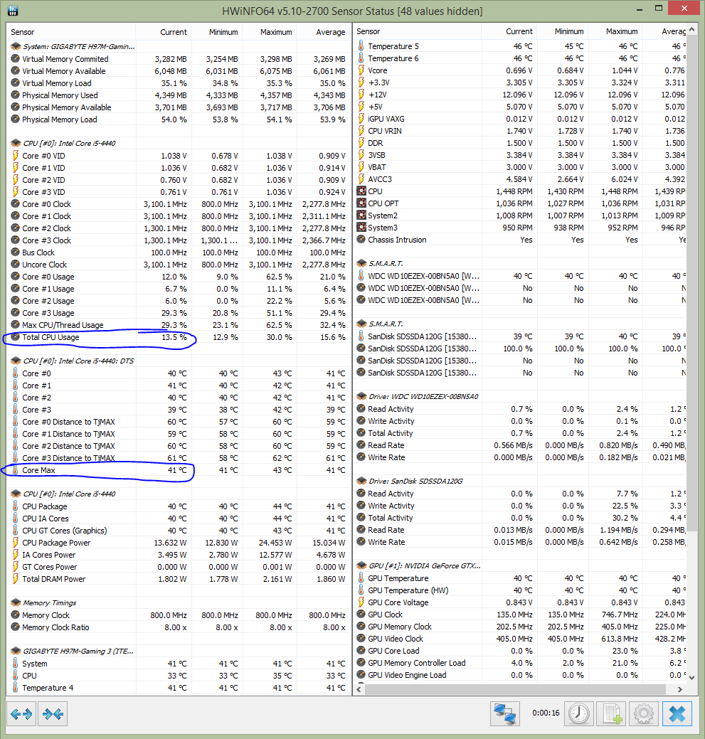Click the icon beside Virtual Memory Load

pyautogui.click(x=15, y=83)
